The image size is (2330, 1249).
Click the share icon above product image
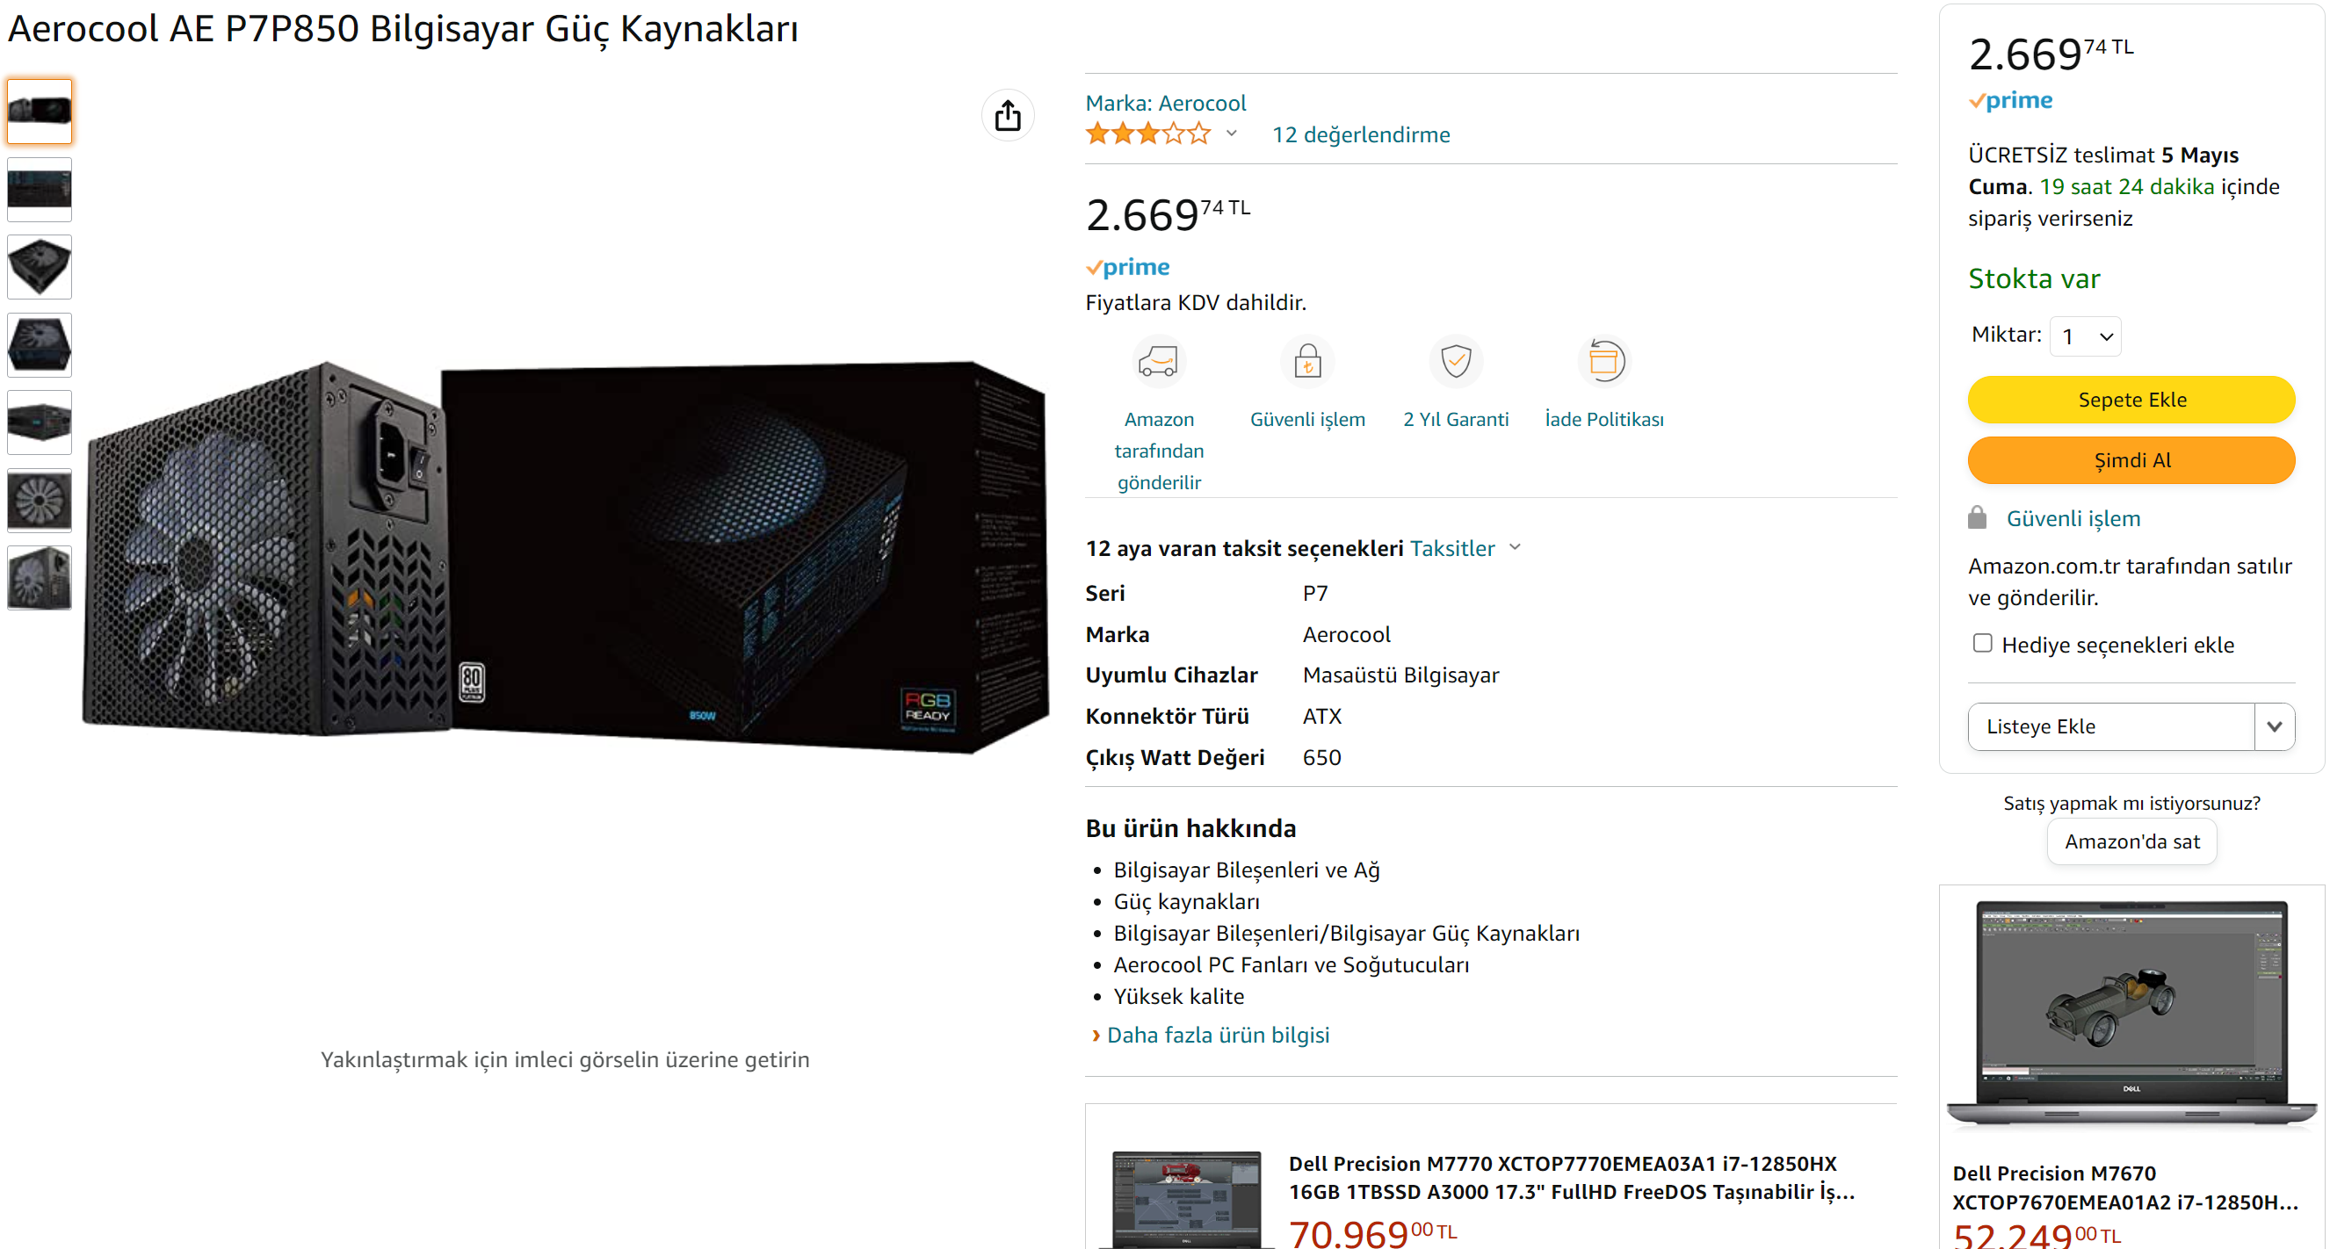1007,116
